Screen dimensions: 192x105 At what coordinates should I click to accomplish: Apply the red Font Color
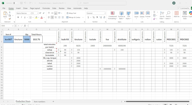(x=42, y=17)
